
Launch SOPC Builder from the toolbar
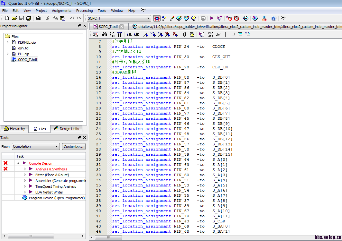pyautogui.click(x=264, y=18)
